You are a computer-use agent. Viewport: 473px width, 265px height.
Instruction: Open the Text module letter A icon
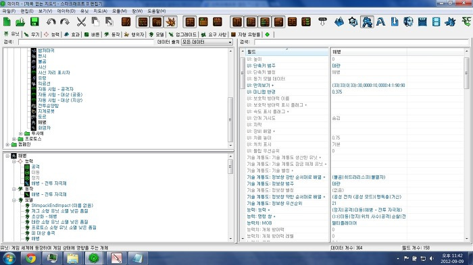coord(380,22)
